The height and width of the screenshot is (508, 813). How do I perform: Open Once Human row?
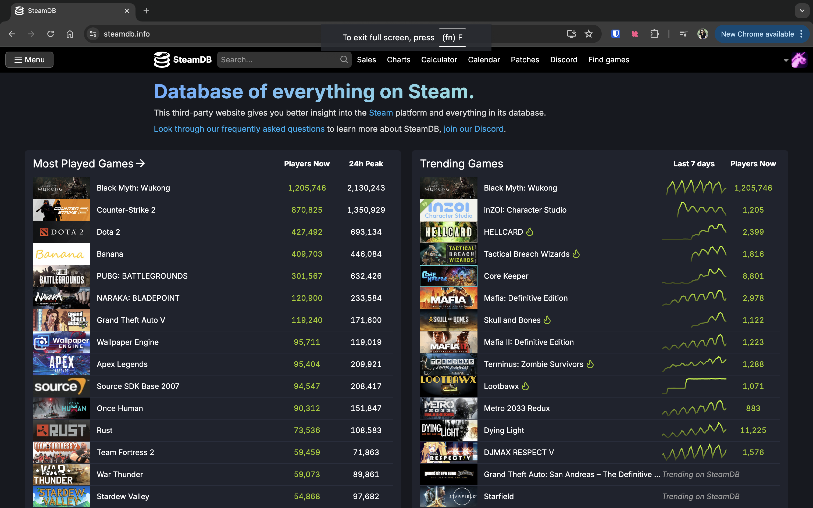click(213, 408)
